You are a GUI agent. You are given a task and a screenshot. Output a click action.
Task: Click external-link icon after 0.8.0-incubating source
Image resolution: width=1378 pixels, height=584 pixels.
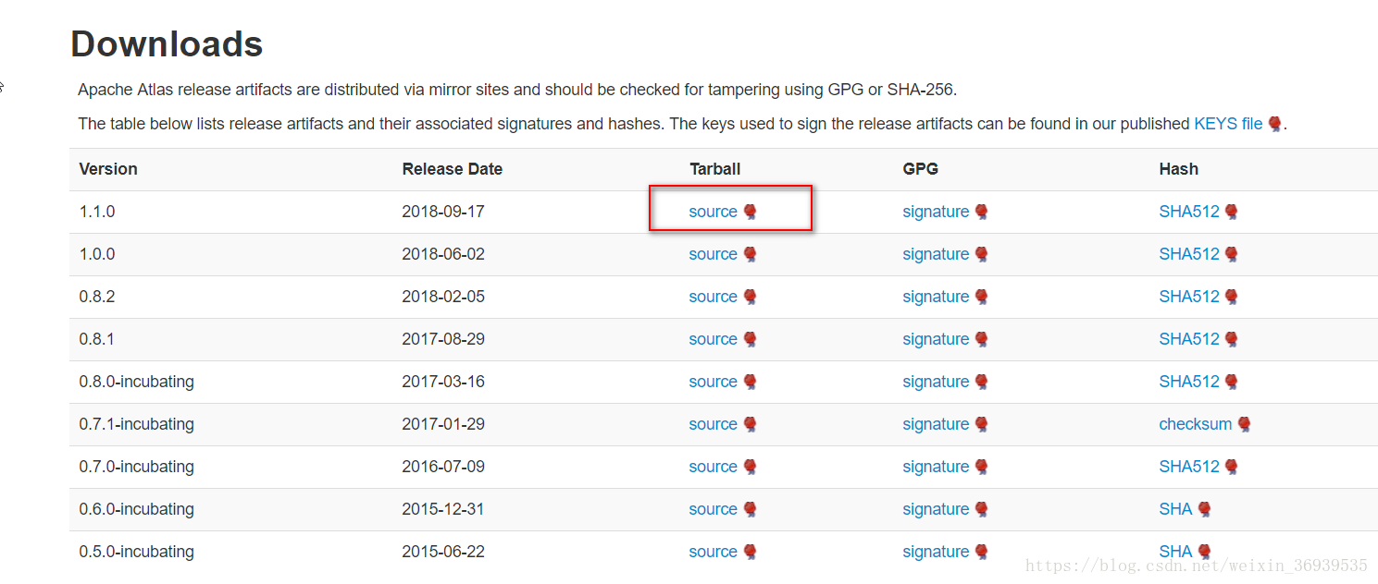click(750, 383)
